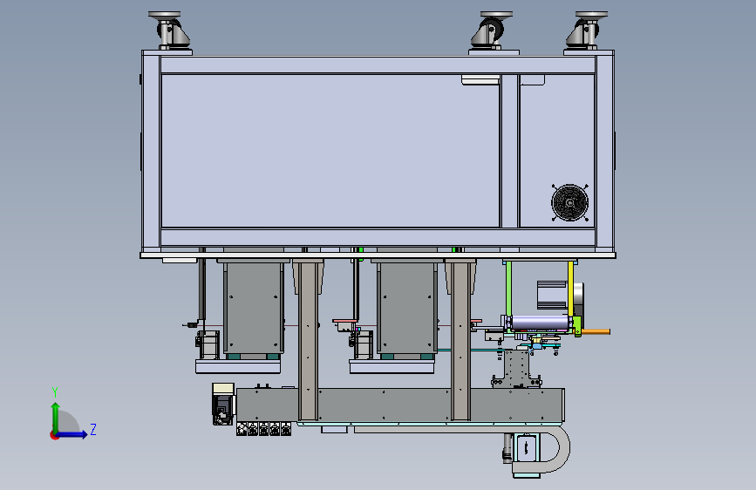Select the circular cooling fan on the cabinet
Viewport: 756px width, 490px height.
[570, 202]
